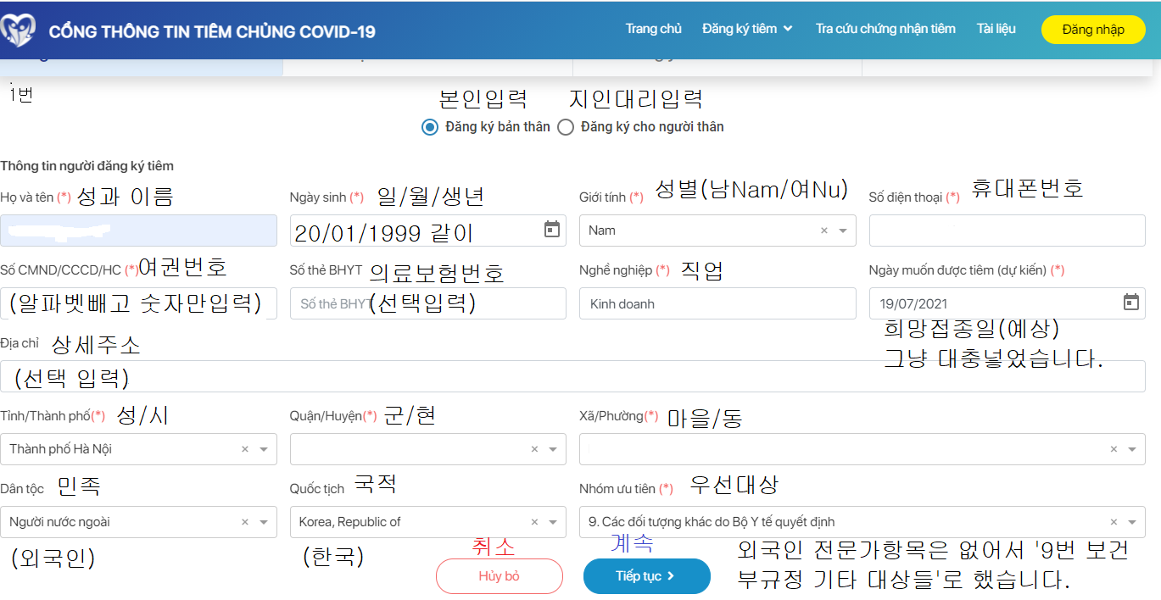Click the yellow Đăng nhập button
The height and width of the screenshot is (600, 1161).
1092,29
